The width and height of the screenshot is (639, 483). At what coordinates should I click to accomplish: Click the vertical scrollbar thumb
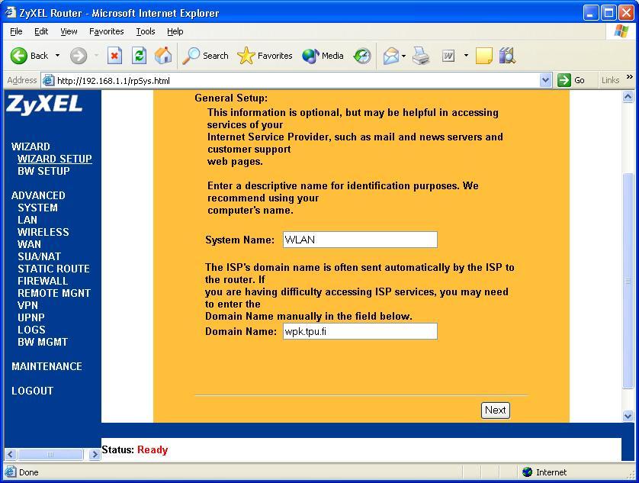pos(628,281)
